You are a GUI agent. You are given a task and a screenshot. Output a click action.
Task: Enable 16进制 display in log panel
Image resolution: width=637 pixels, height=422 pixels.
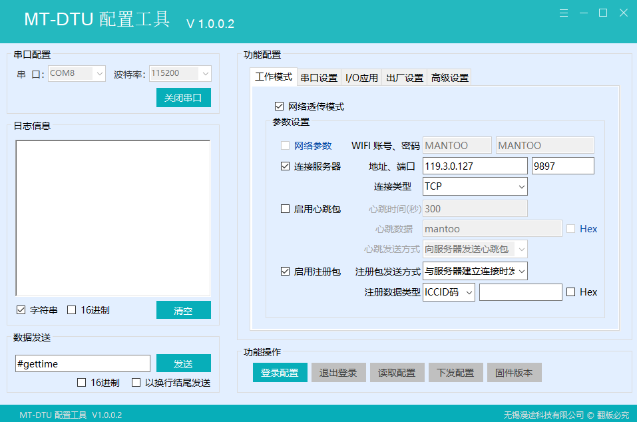pyautogui.click(x=72, y=310)
